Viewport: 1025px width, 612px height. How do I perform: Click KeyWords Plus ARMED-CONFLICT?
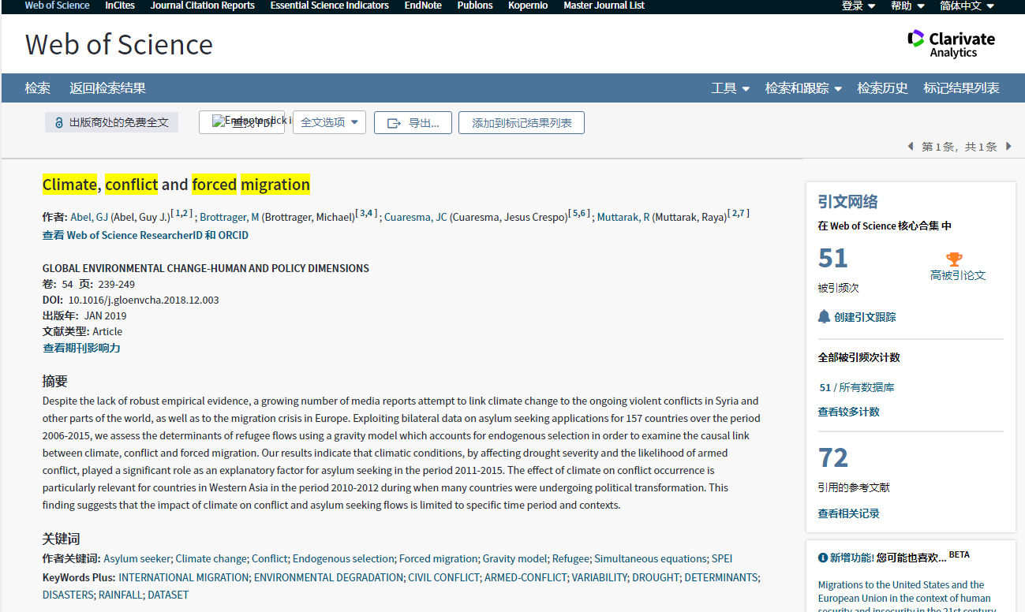[526, 577]
